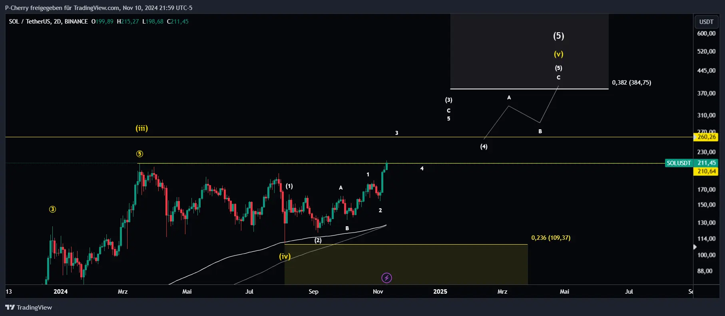Click the low value L198,68

153,22
